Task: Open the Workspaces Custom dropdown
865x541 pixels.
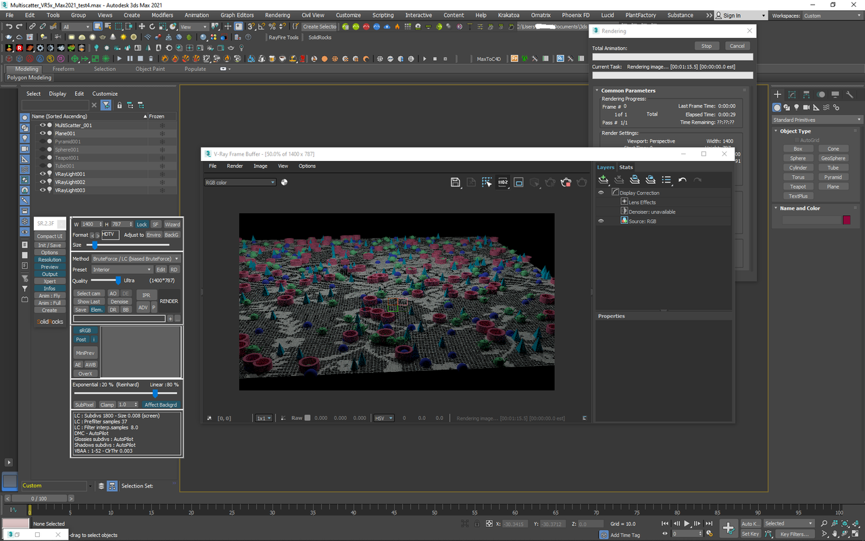Action: coord(833,16)
